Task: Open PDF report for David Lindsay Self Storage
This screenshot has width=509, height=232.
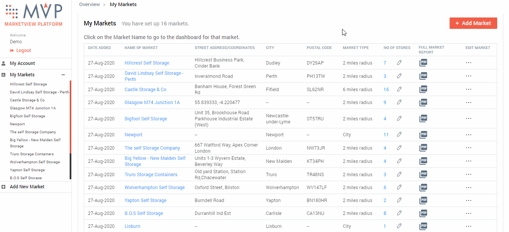Action: pos(423,76)
